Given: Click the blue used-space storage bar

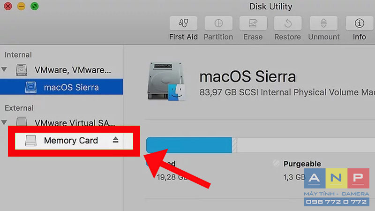Looking at the screenshot, I should 189,145.
